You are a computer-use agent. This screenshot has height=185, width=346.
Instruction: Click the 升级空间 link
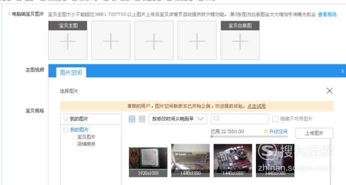278,131
